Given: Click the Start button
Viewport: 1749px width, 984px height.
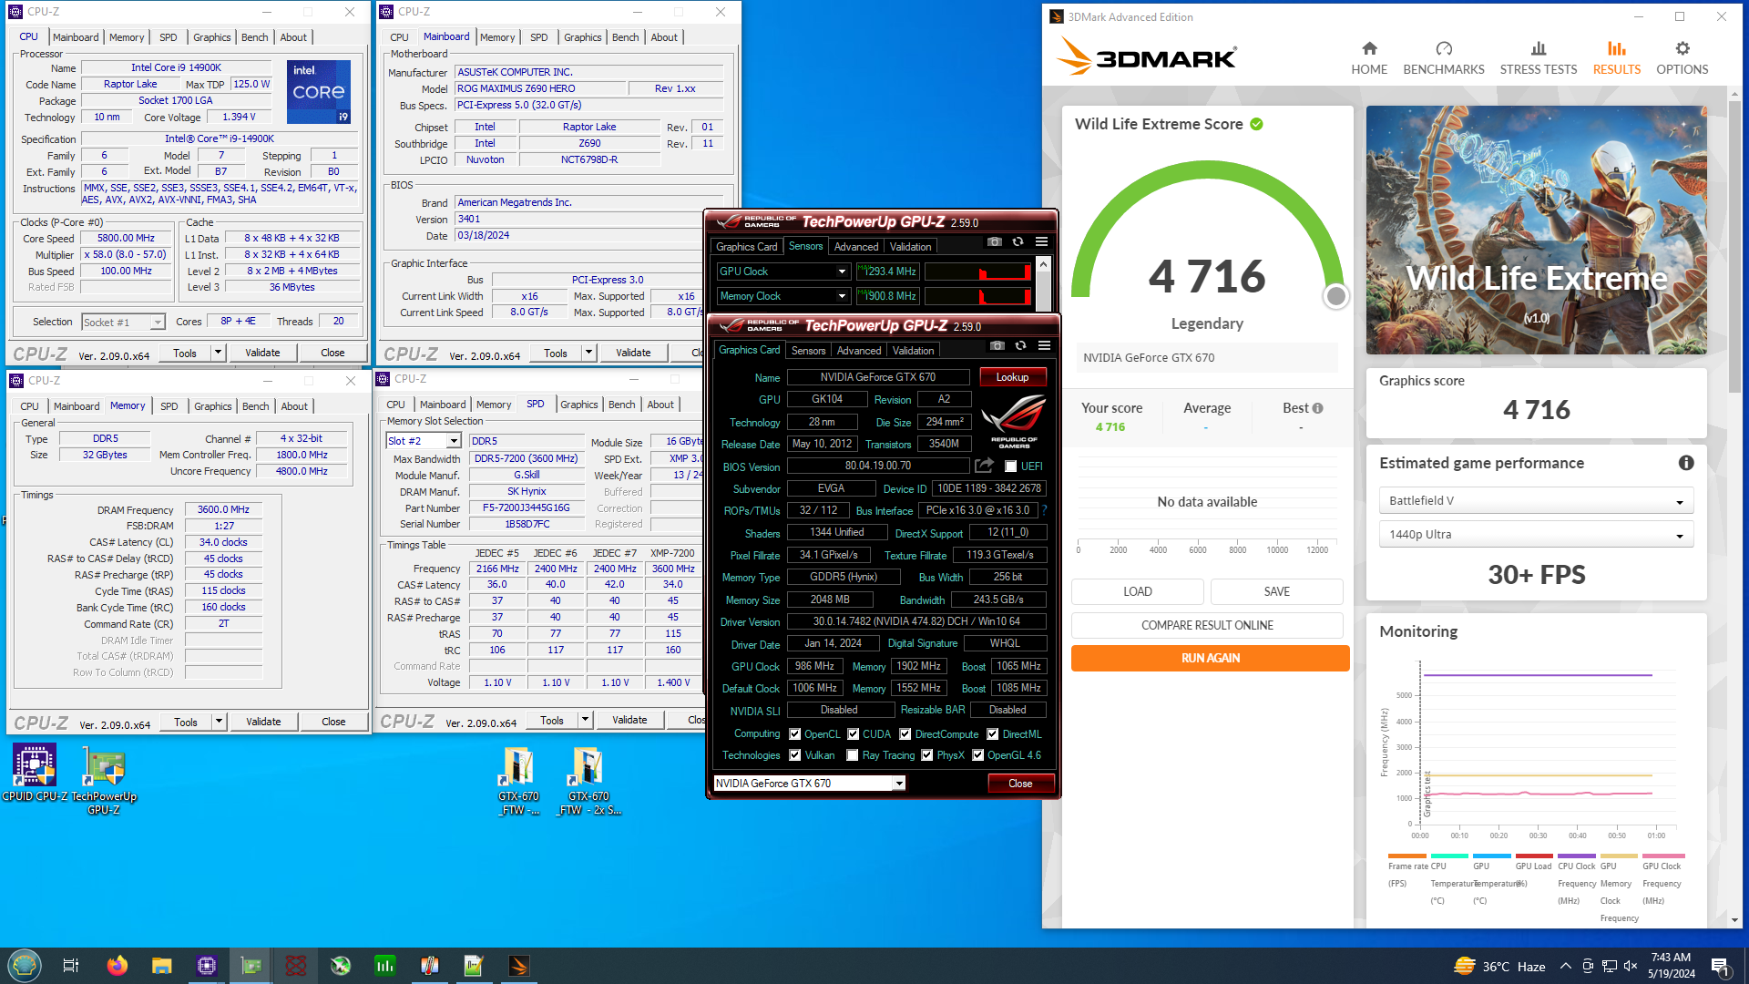Looking at the screenshot, I should [24, 966].
